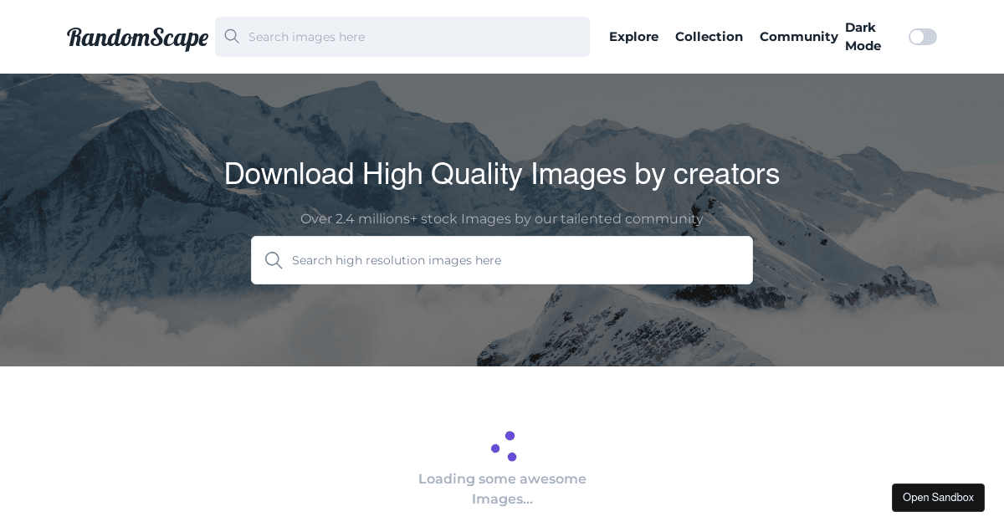Click the Open Sandbox button

(938, 498)
